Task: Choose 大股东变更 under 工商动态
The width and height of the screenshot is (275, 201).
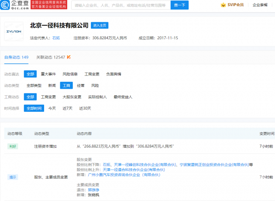Action: [x=72, y=97]
